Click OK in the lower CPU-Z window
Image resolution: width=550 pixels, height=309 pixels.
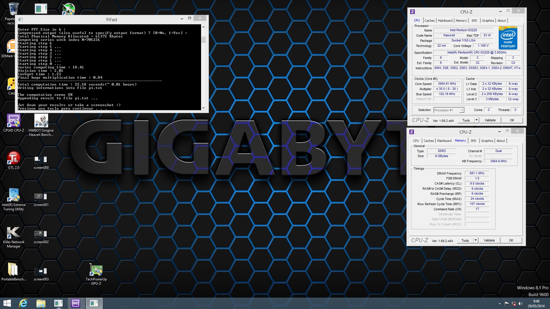[511, 240]
